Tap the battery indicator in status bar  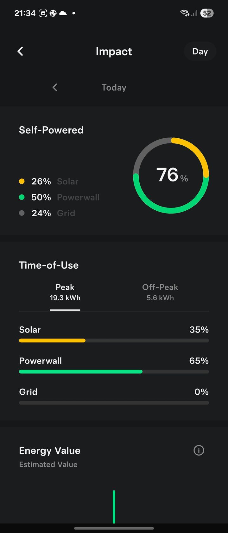207,13
